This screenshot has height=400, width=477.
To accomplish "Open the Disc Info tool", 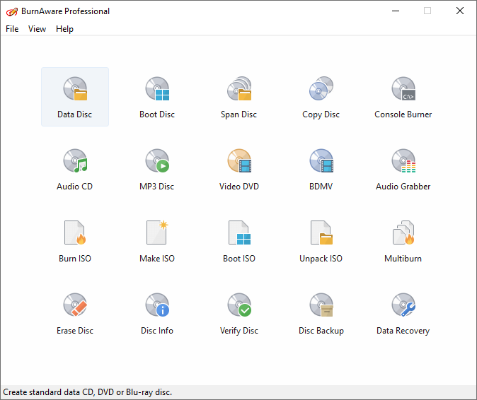I will point(157,313).
